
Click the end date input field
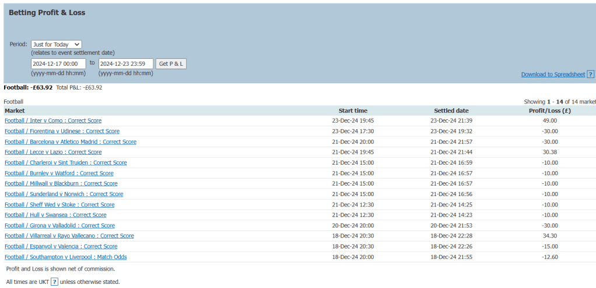125,63
